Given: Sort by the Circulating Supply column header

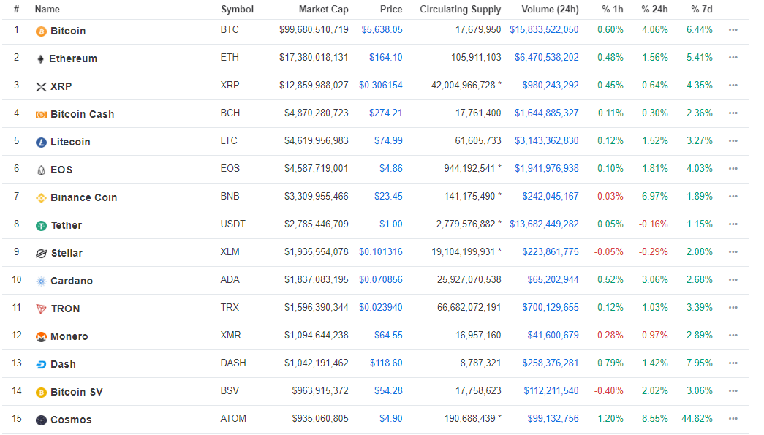Looking at the screenshot, I should [x=461, y=10].
